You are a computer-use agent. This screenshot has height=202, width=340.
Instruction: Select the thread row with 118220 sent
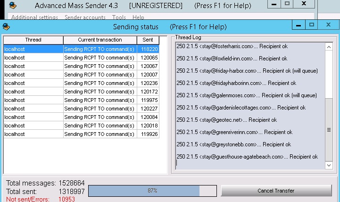(x=81, y=49)
